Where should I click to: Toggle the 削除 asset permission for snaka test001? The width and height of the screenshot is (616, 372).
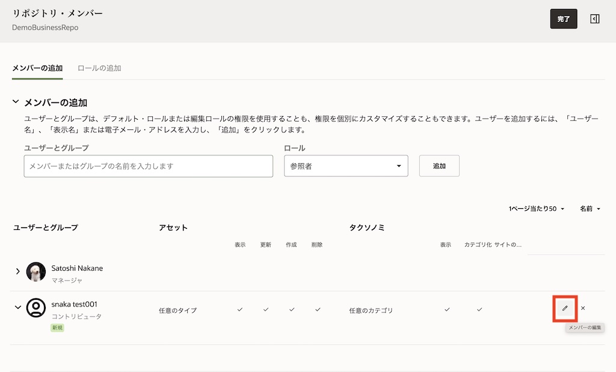316,309
